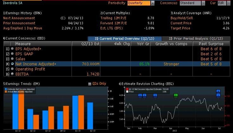Click the first blue event marker in February
This screenshot has width=233, height=133.
140,96
